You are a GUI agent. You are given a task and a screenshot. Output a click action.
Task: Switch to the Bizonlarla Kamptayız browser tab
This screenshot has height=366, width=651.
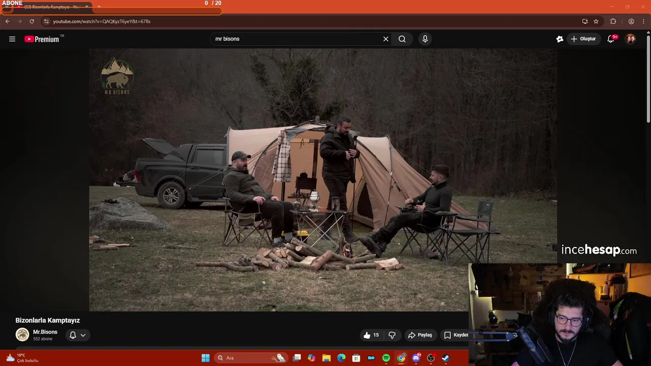pos(52,7)
